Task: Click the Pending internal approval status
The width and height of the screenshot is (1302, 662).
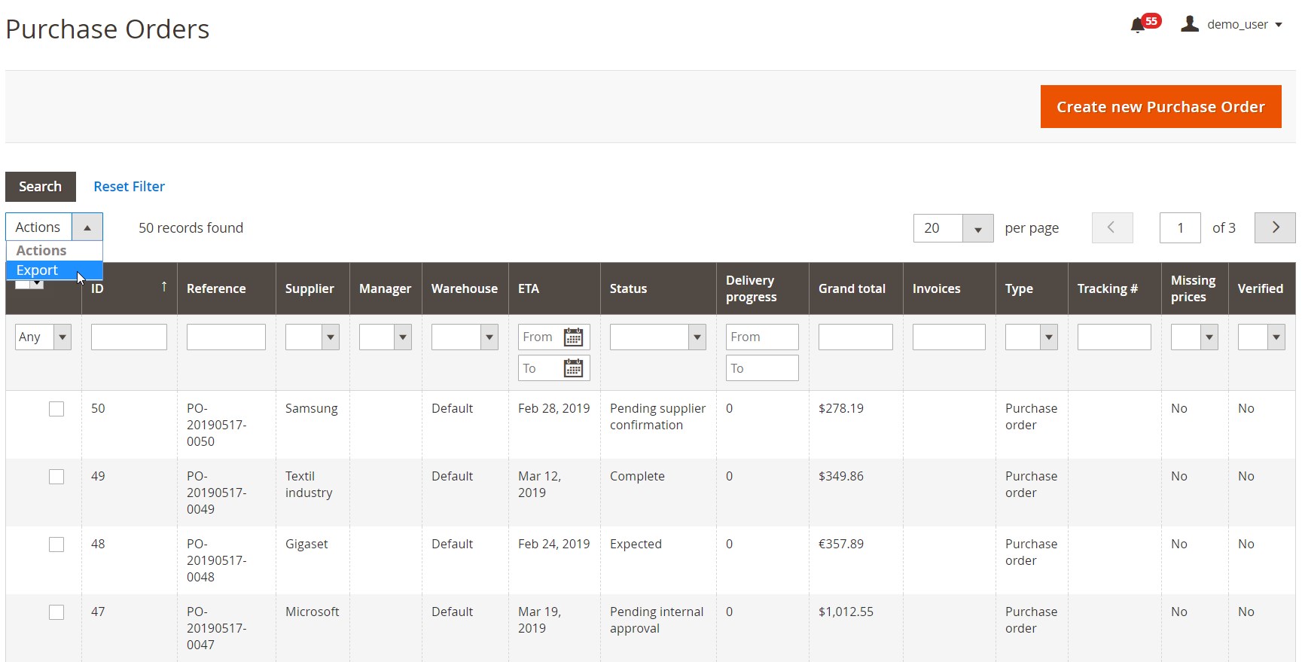Action: pyautogui.click(x=657, y=620)
